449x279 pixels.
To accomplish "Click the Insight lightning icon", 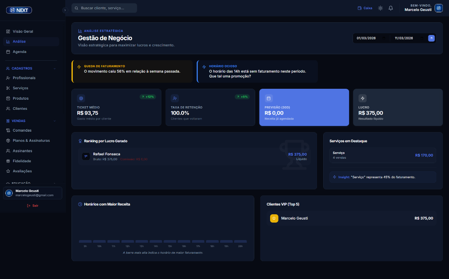I will tap(335, 177).
